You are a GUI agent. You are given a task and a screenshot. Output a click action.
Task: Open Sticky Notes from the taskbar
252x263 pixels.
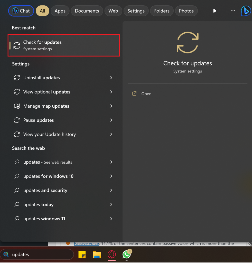(x=82, y=254)
